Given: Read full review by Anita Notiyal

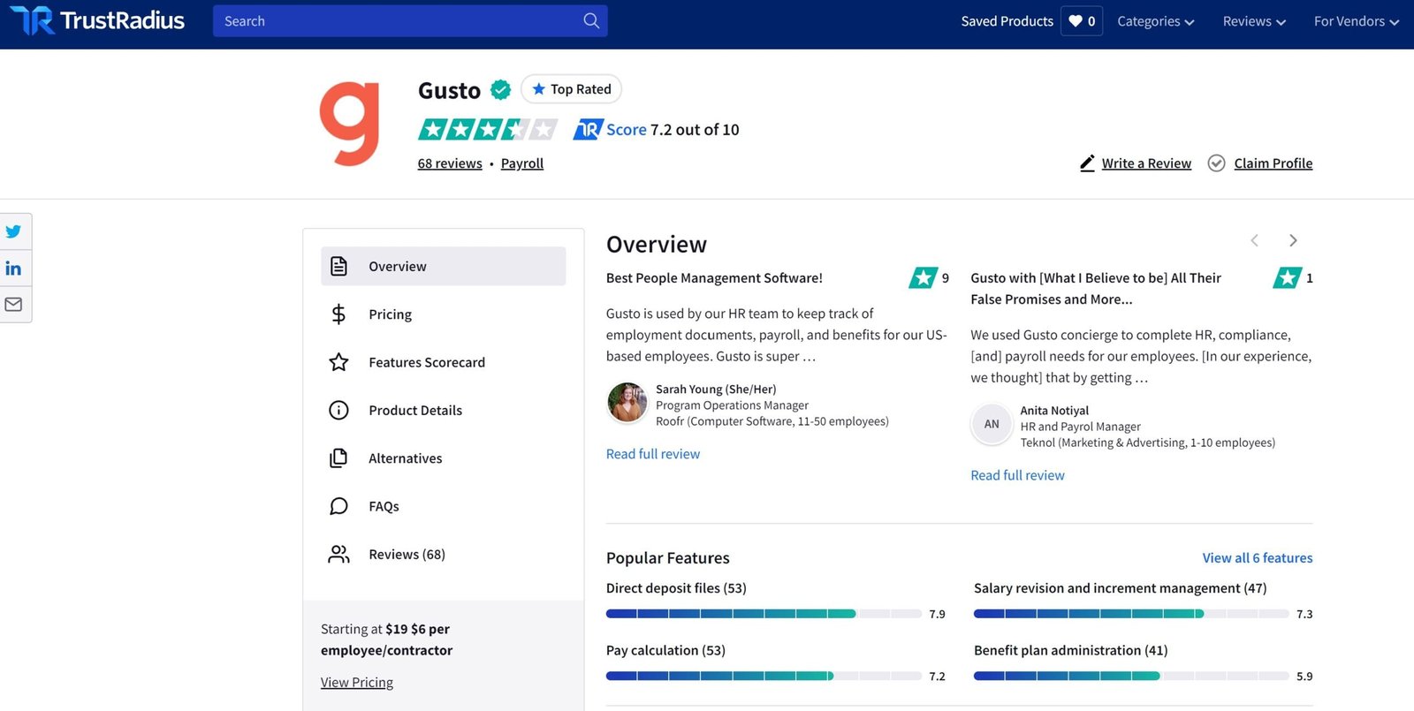Looking at the screenshot, I should [x=1017, y=475].
